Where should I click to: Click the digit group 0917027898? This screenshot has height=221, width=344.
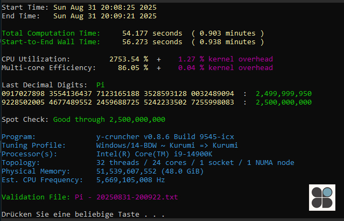coord(23,94)
